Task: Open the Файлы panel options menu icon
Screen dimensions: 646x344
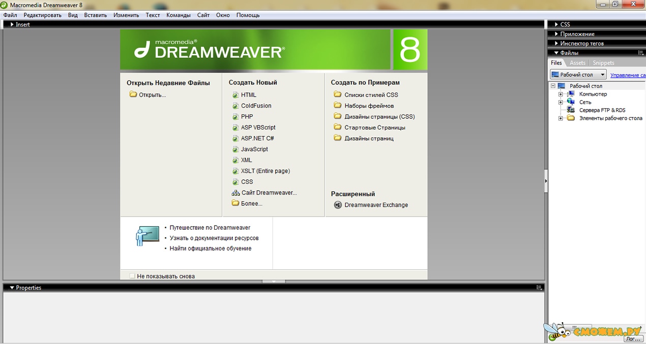Action: coord(641,53)
